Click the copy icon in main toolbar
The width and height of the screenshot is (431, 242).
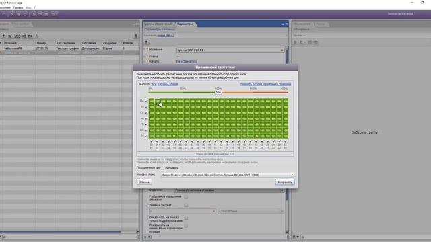click(19, 14)
